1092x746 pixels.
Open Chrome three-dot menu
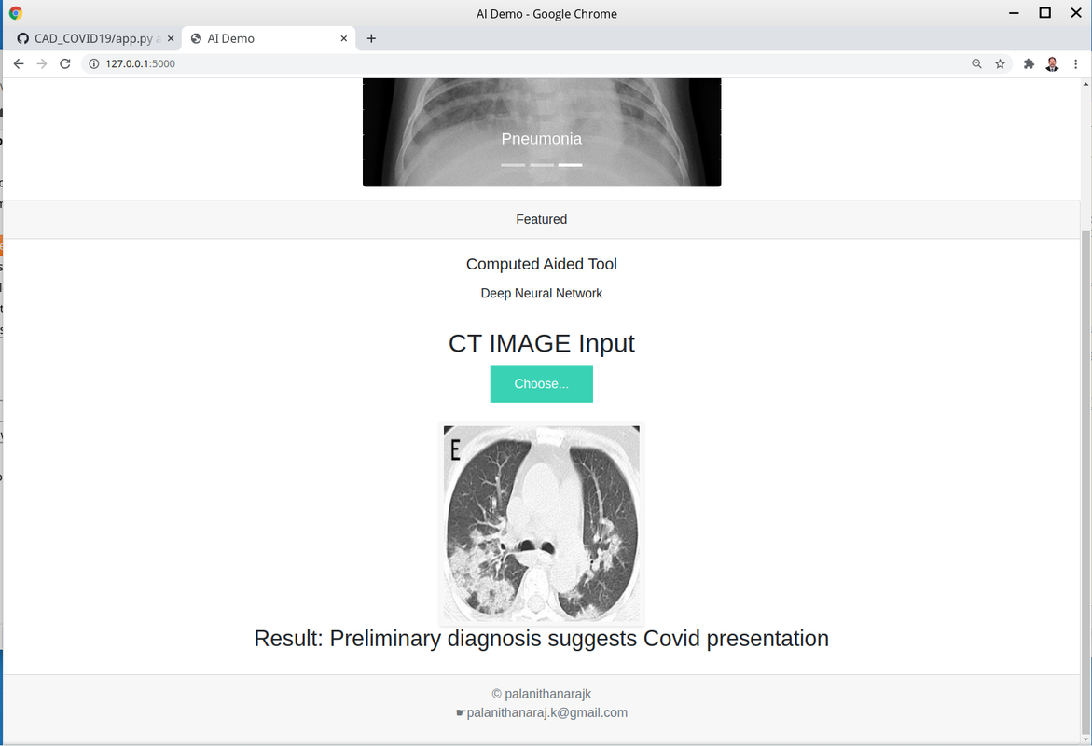(1076, 64)
